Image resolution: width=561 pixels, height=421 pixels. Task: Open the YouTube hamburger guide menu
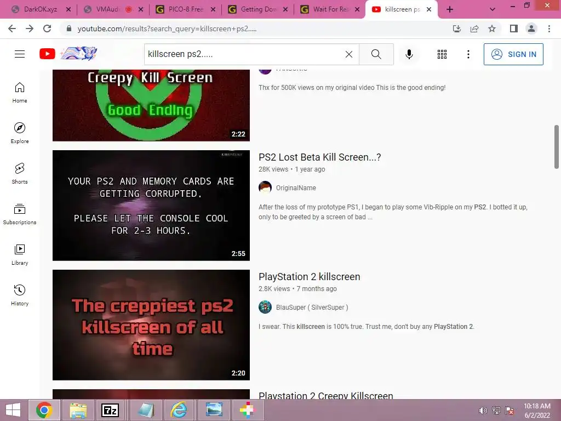[x=20, y=54]
